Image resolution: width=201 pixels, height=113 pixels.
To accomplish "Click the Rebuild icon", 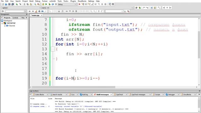I will (x=53, y=4).
